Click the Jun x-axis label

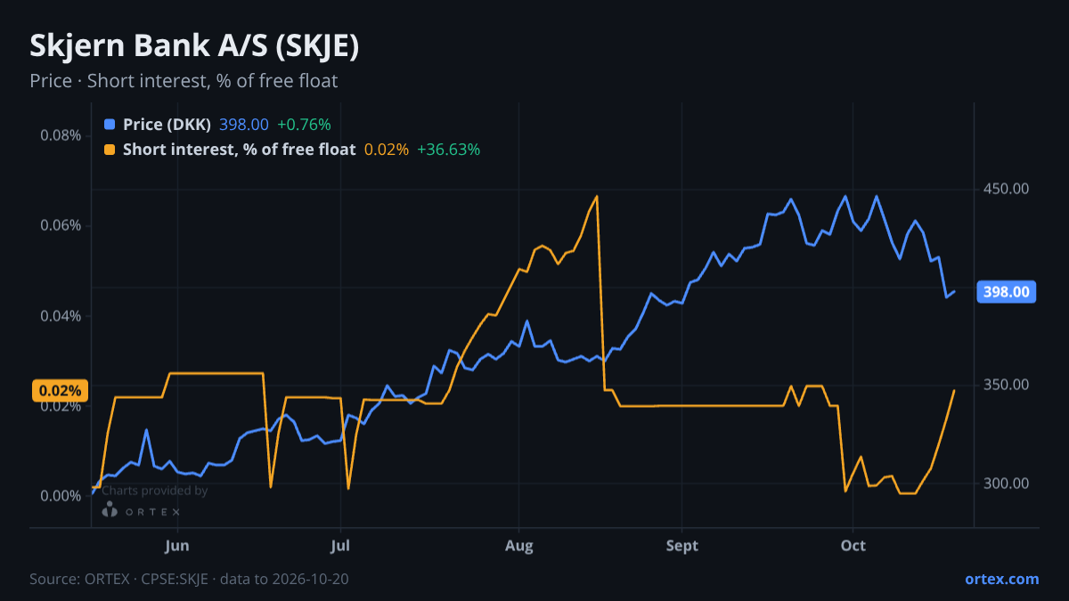click(177, 545)
